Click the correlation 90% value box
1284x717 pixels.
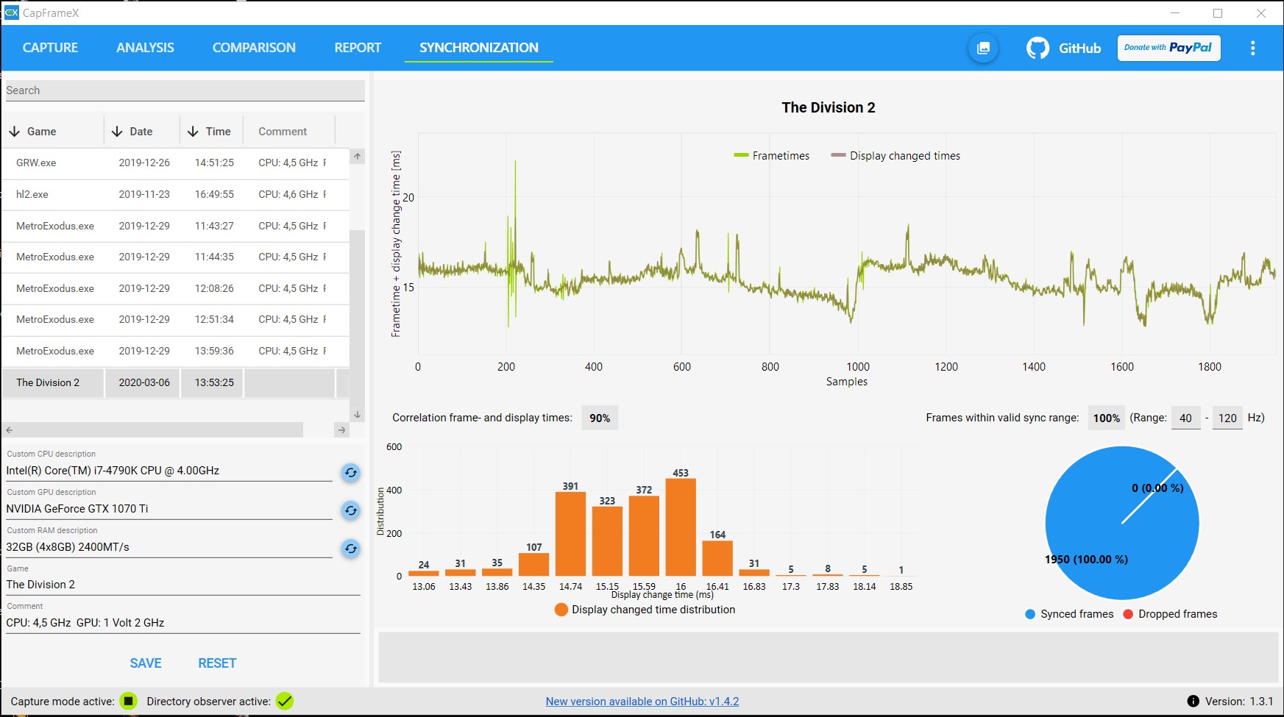click(600, 418)
